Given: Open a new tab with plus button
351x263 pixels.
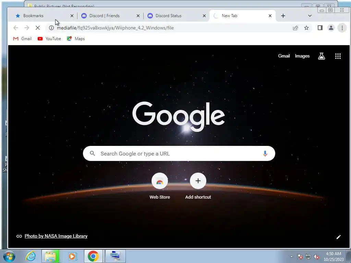Looking at the screenshot, I should tap(283, 16).
